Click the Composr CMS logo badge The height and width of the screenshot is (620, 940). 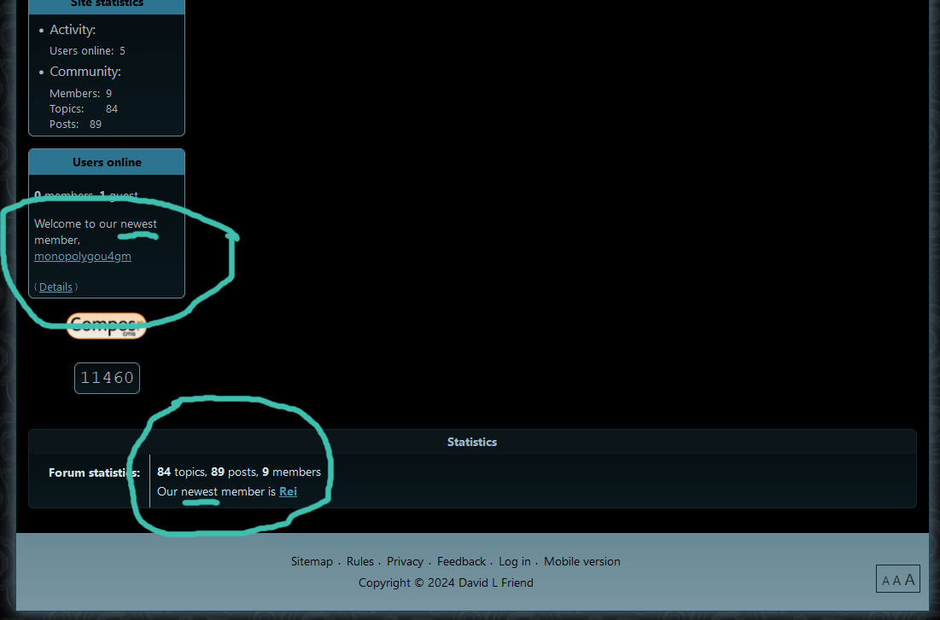(x=107, y=326)
